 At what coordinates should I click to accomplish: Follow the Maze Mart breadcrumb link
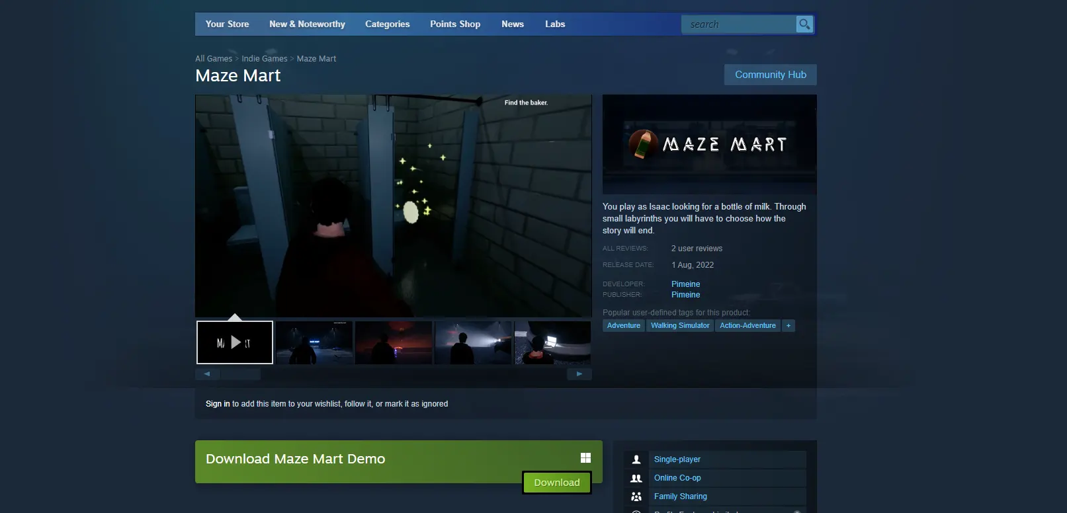(x=316, y=59)
